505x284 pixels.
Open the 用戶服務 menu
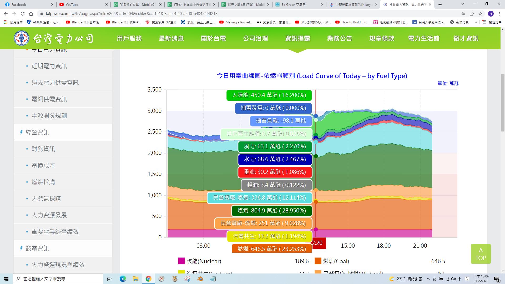click(129, 38)
